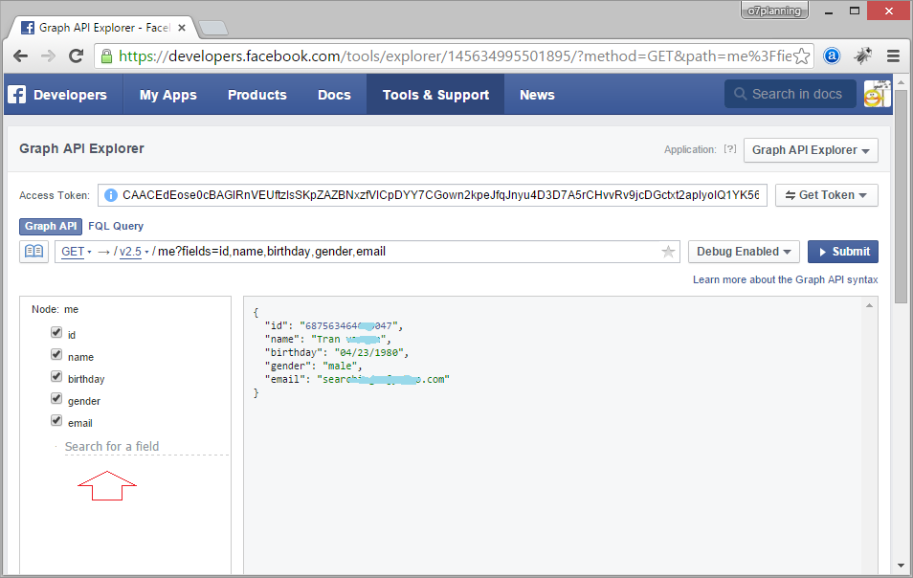Click the Node: me label
This screenshot has width=913, height=578.
pos(55,309)
